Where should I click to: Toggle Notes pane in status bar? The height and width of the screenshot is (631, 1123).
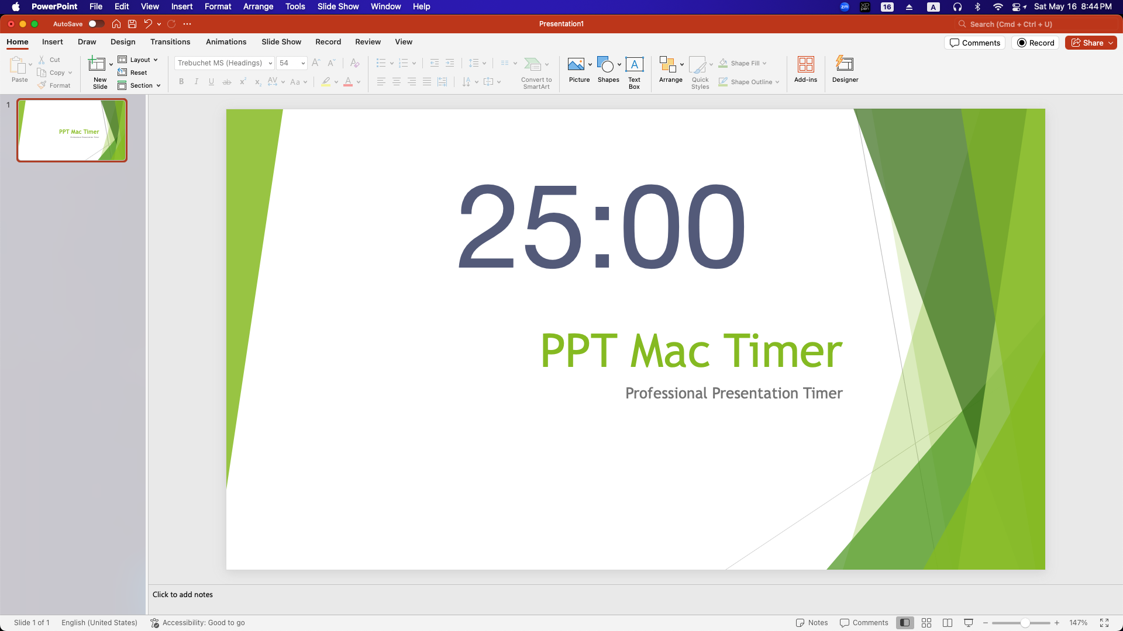click(812, 623)
